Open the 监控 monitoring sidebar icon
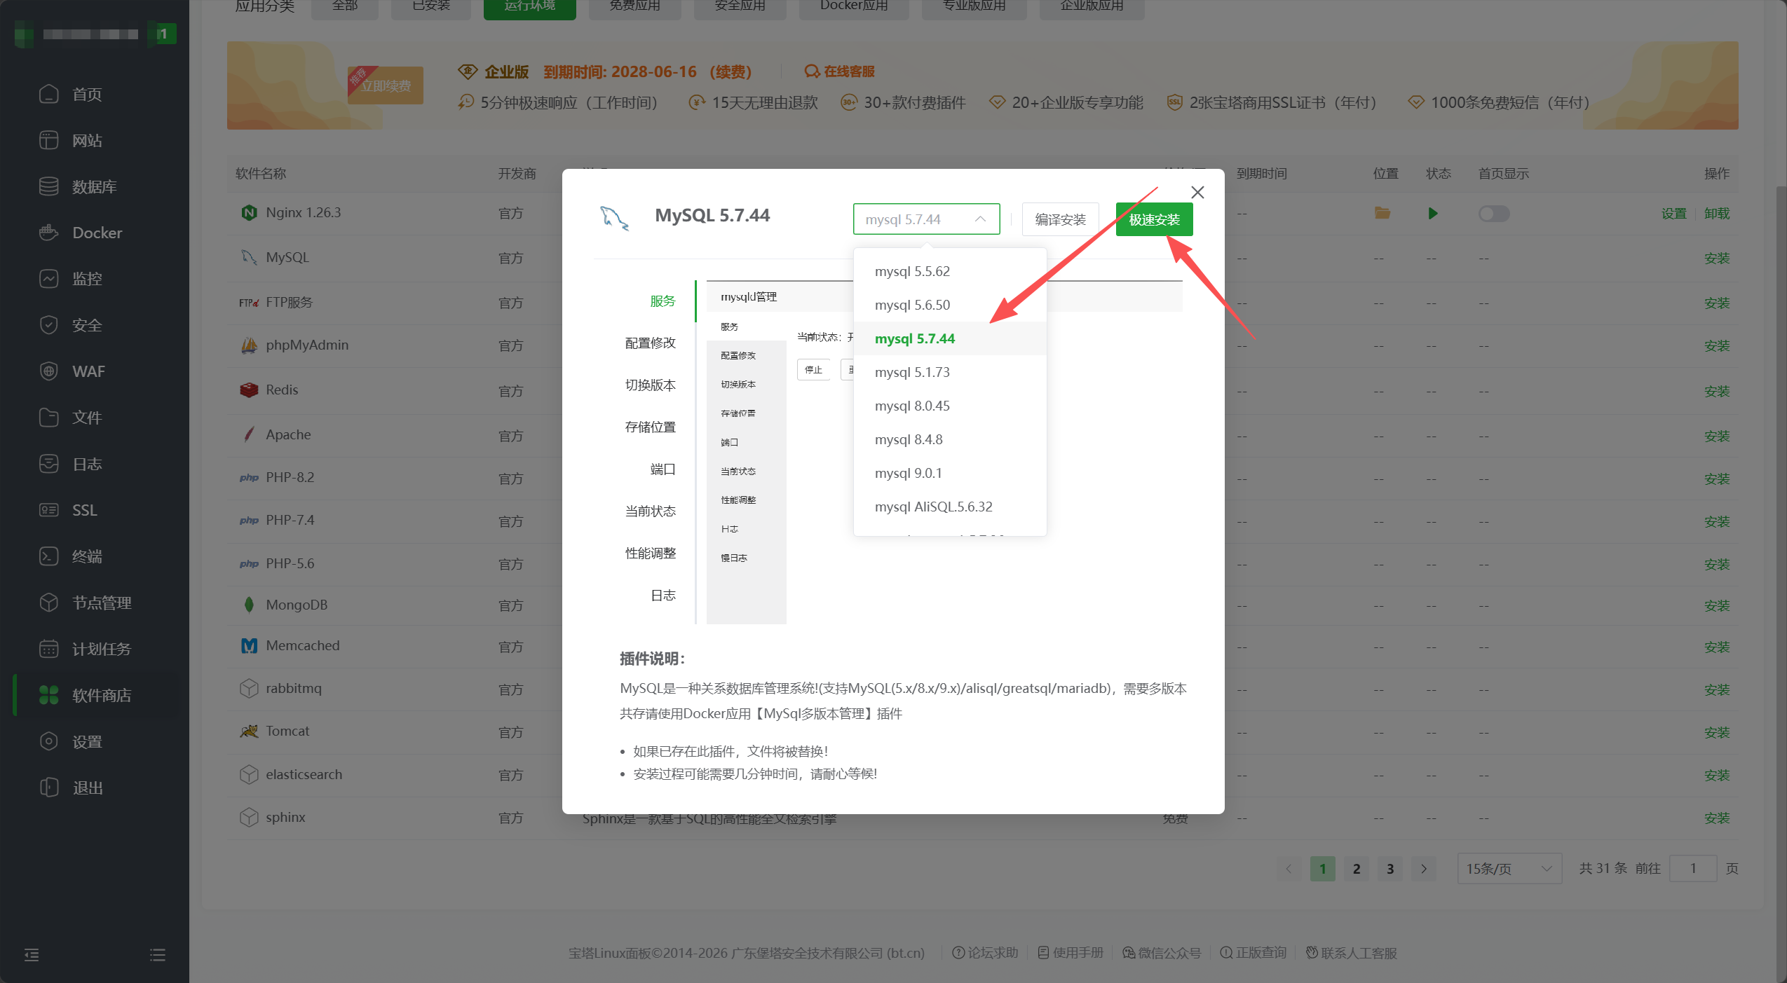This screenshot has width=1787, height=983. (x=48, y=279)
